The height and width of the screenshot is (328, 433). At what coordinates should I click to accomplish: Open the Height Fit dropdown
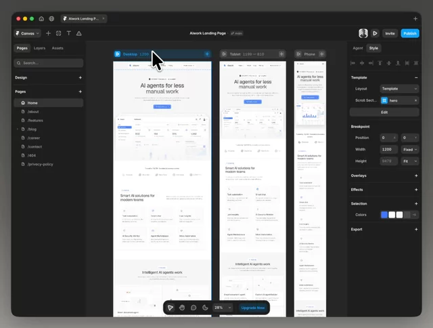click(x=410, y=161)
